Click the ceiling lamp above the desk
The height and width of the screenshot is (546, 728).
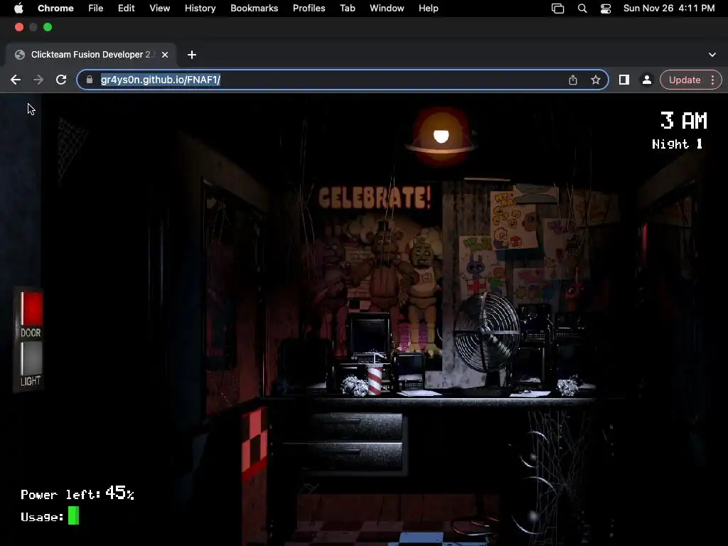[441, 136]
